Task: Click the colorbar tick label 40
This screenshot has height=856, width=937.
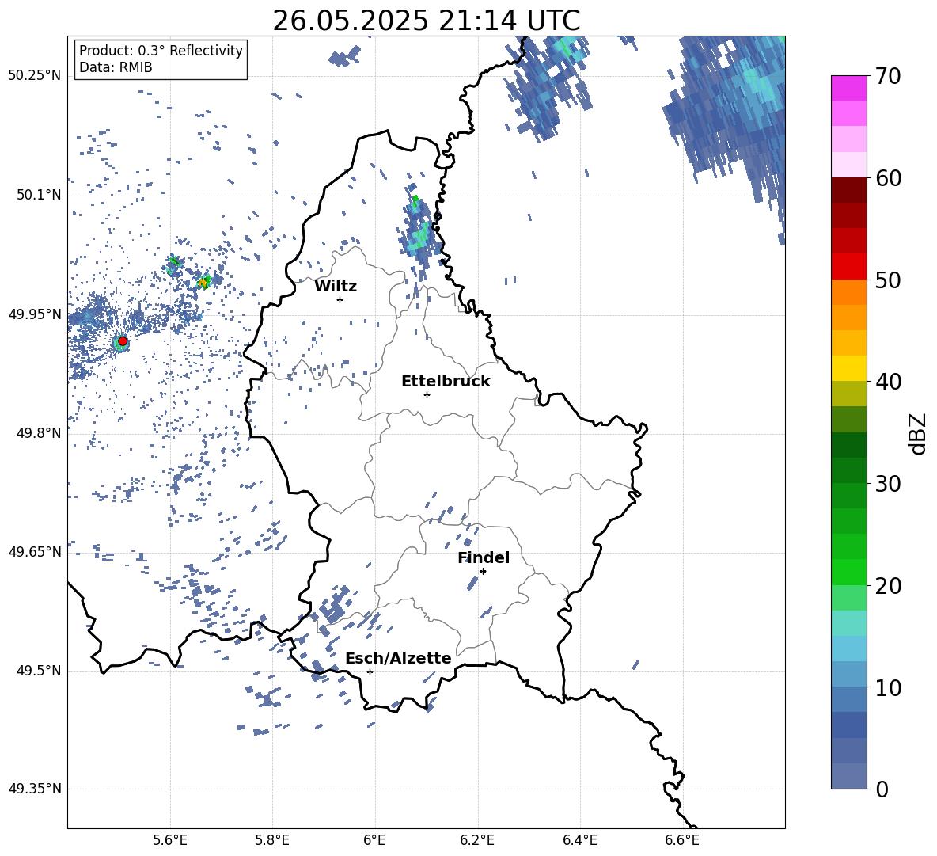Action: click(x=888, y=382)
